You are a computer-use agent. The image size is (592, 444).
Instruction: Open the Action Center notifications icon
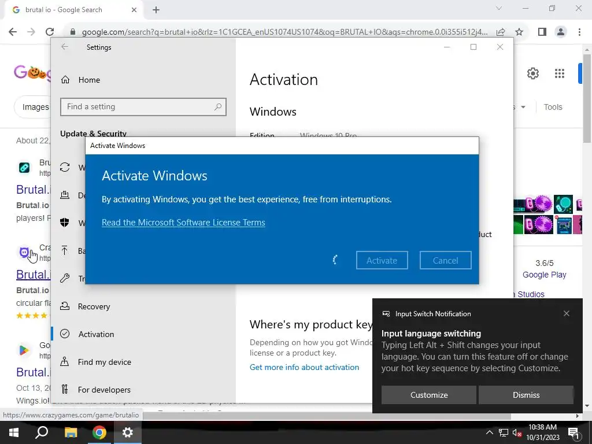(x=574, y=432)
